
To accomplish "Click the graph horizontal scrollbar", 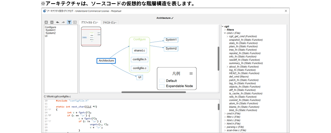I will point(154,92).
